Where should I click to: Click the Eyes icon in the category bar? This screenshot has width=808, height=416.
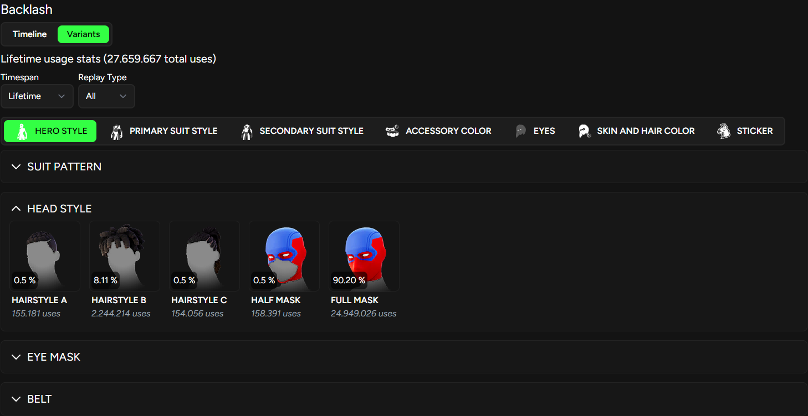tap(520, 131)
